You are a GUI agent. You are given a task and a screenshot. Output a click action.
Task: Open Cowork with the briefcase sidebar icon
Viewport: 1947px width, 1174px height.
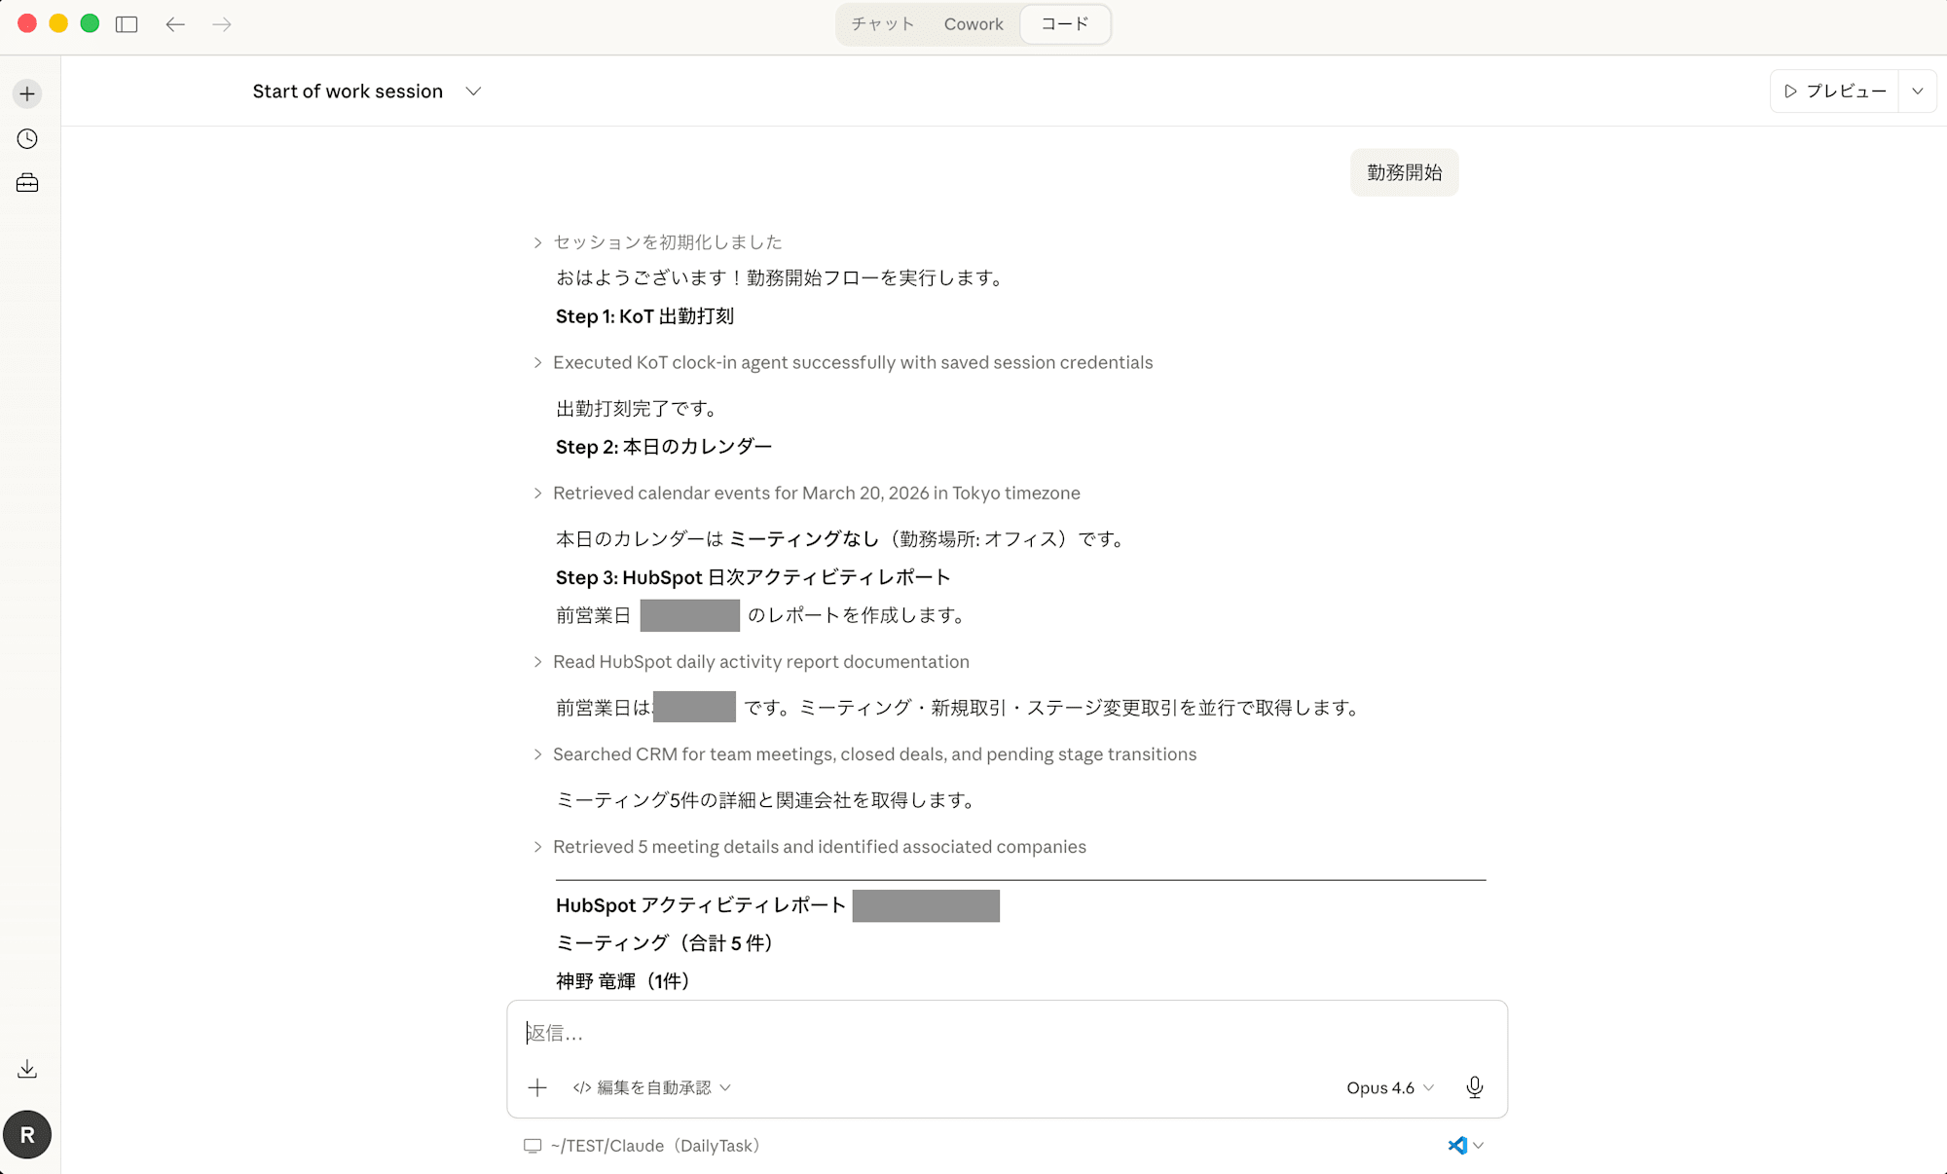26,181
